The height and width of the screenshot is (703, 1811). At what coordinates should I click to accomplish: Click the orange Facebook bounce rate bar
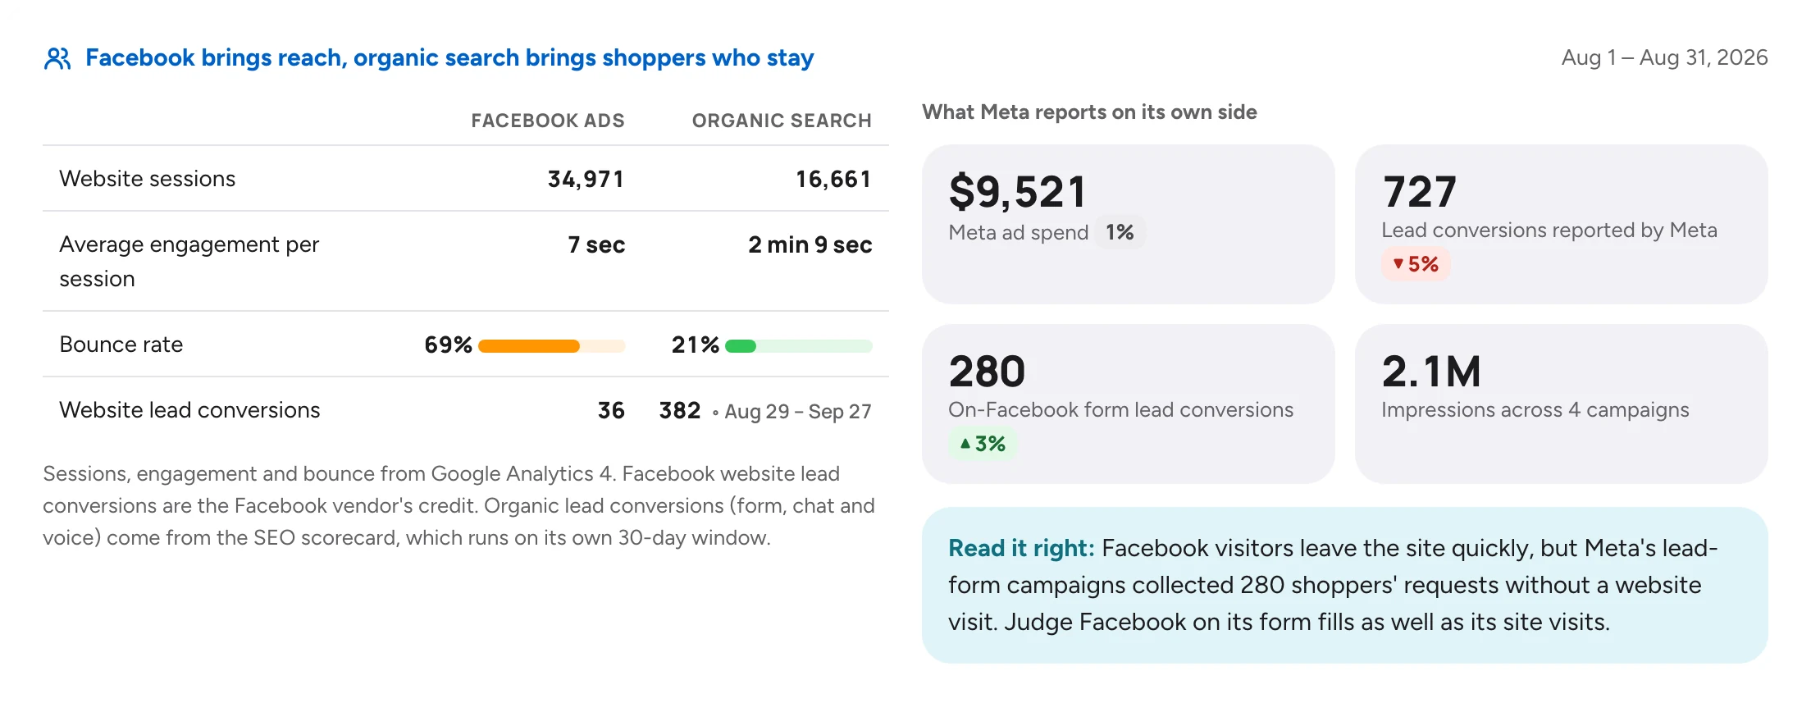551,346
